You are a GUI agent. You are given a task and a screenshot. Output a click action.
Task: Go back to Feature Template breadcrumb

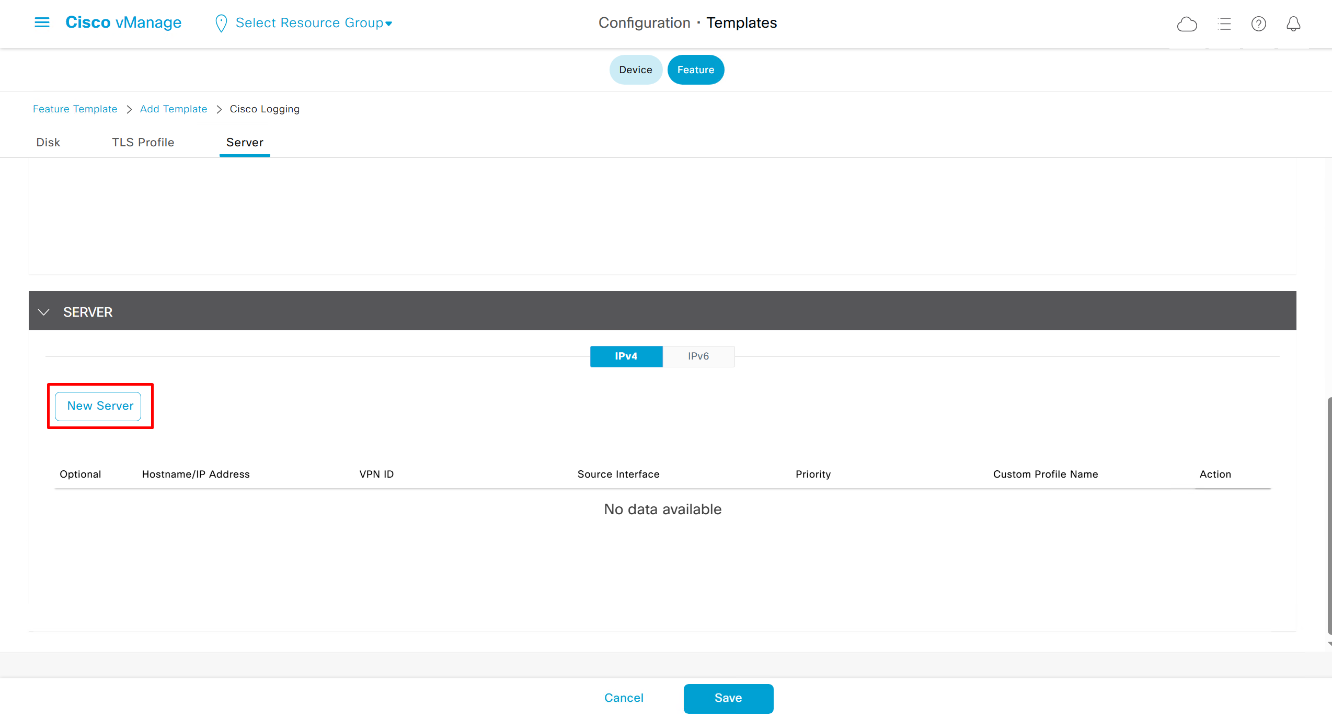[x=75, y=109]
